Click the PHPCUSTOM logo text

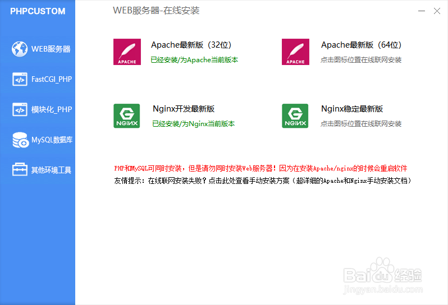point(38,11)
